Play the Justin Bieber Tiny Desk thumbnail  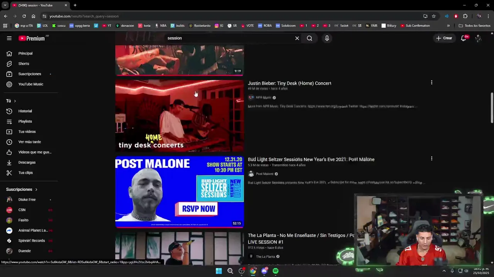pos(179,116)
